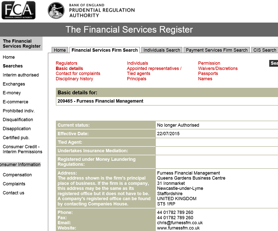Click the partially visible Search button

click(x=273, y=63)
